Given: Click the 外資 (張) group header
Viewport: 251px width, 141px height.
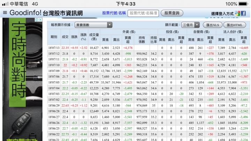Looking at the screenshot, I should (129, 32).
